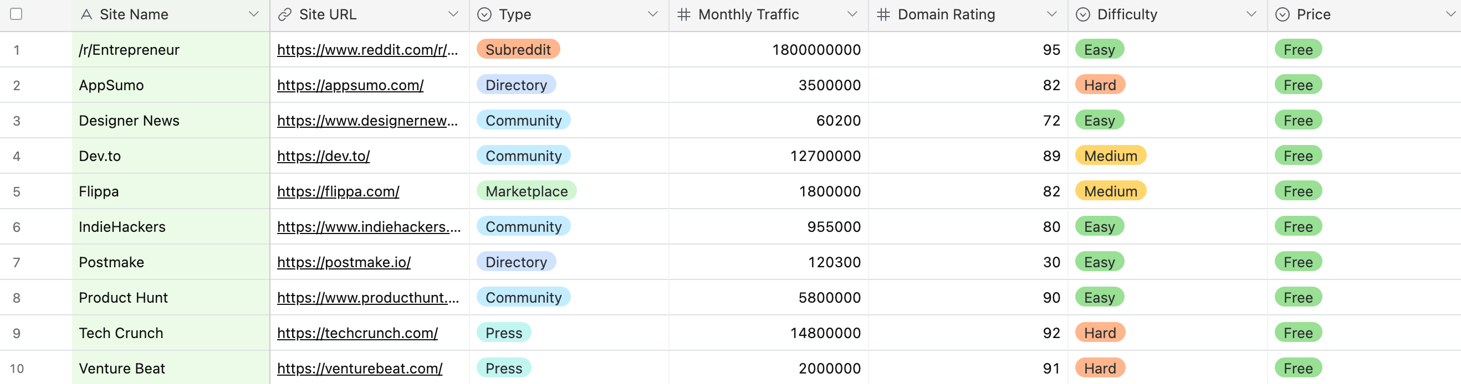Click the domain rating 95 cell
Screen dimensions: 1461x384
point(968,50)
